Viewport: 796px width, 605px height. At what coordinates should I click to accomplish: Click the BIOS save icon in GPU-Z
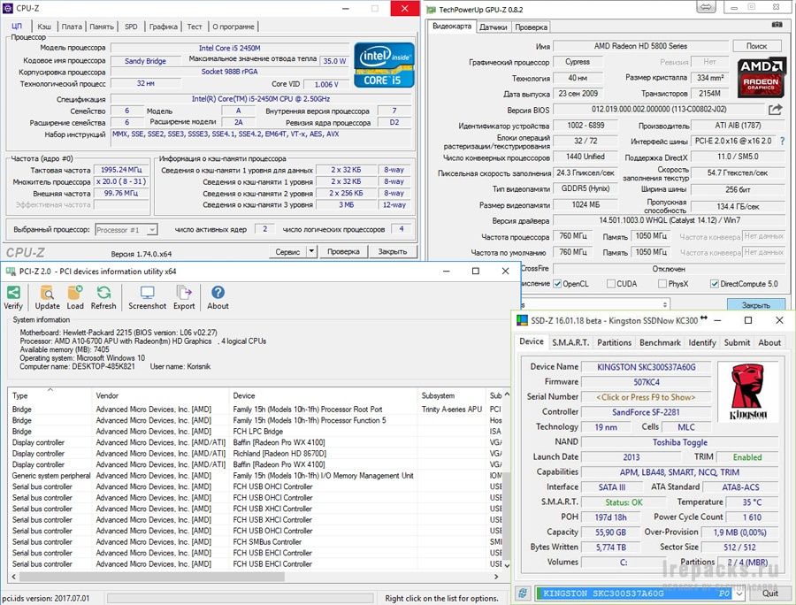click(x=775, y=110)
